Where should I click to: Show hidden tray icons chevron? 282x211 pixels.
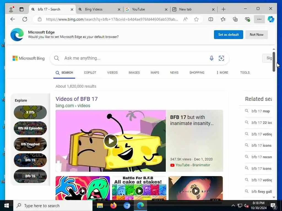pos(233,206)
